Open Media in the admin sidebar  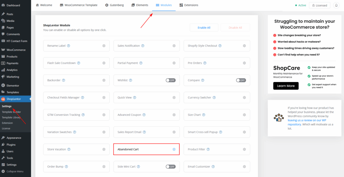point(15,21)
